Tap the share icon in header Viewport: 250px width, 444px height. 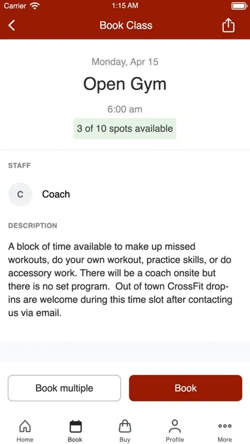click(228, 26)
